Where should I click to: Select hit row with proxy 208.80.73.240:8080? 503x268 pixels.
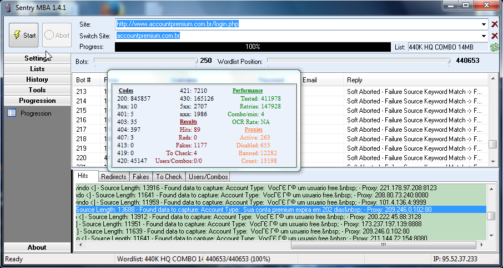click(281, 195)
